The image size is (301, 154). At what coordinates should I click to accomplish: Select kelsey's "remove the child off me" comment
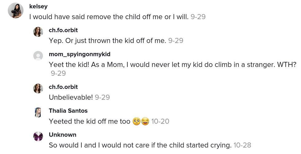(109, 17)
